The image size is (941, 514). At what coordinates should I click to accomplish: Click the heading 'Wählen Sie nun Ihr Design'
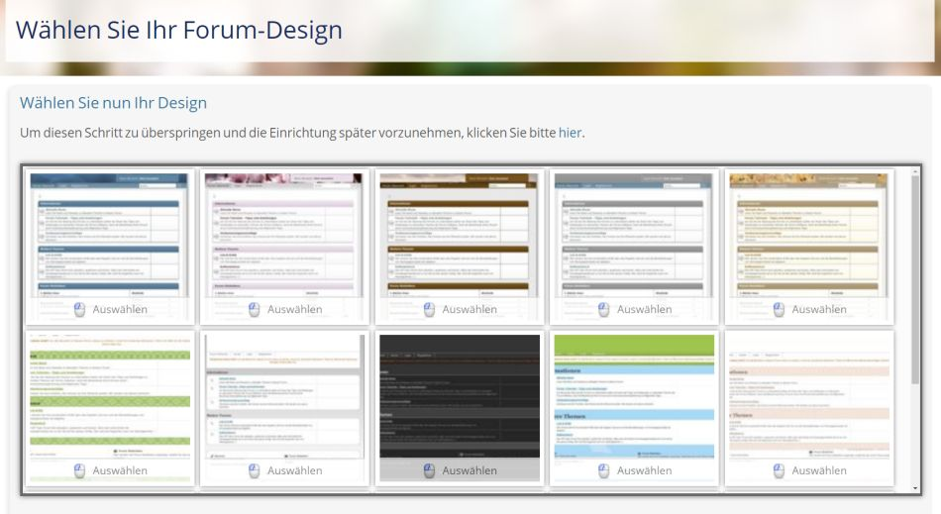(x=113, y=103)
